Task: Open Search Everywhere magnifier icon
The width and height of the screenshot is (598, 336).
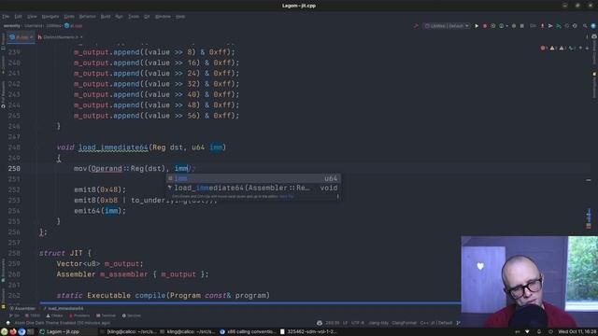Action: 585,26
